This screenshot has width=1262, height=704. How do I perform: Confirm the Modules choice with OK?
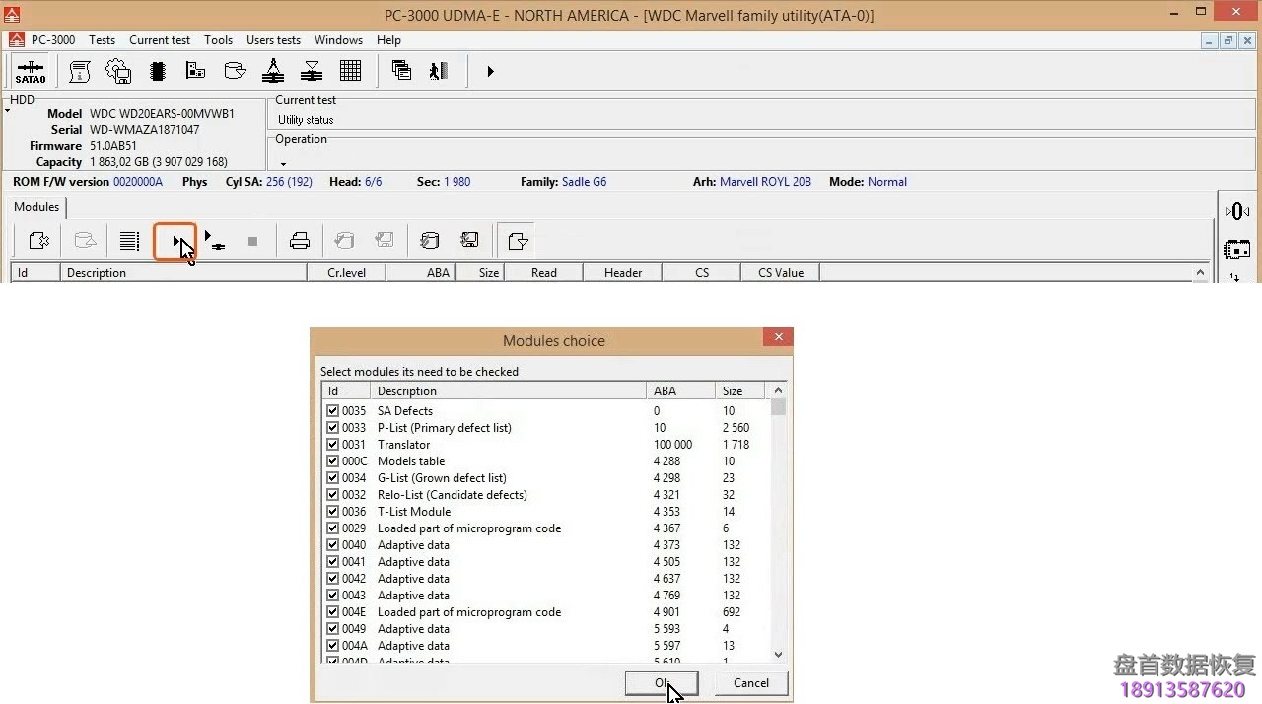coord(662,683)
